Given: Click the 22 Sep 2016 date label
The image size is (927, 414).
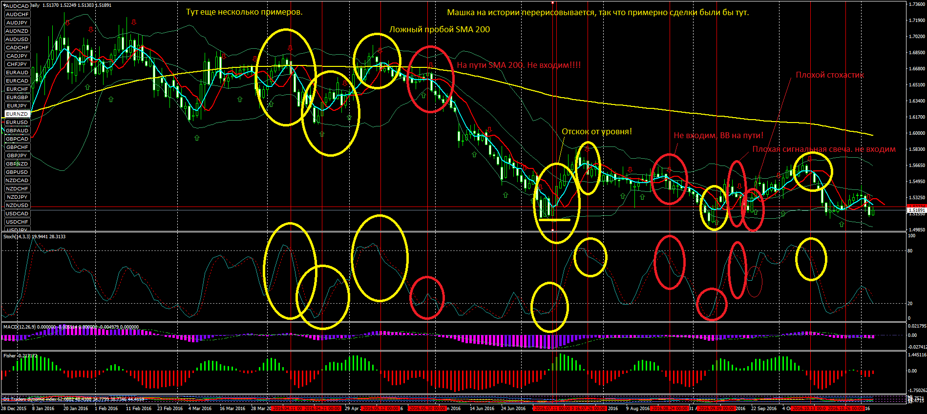Looking at the screenshot, I should (x=764, y=408).
